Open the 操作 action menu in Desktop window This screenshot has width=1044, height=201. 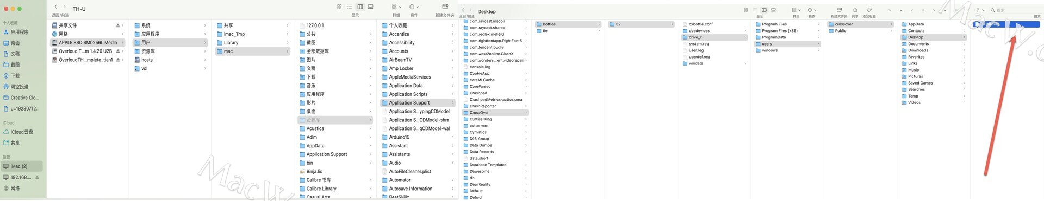pyautogui.click(x=812, y=10)
